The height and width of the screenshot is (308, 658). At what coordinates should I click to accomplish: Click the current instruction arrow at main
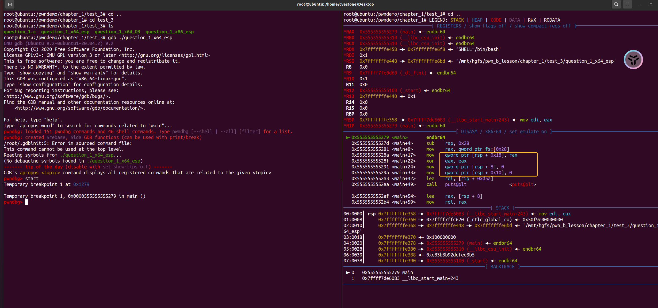click(348, 137)
